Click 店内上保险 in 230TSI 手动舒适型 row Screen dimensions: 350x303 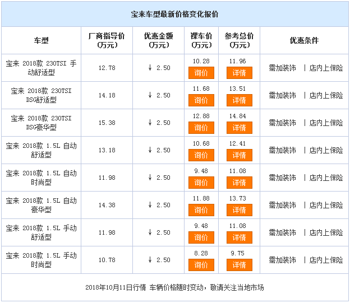coord(326,68)
